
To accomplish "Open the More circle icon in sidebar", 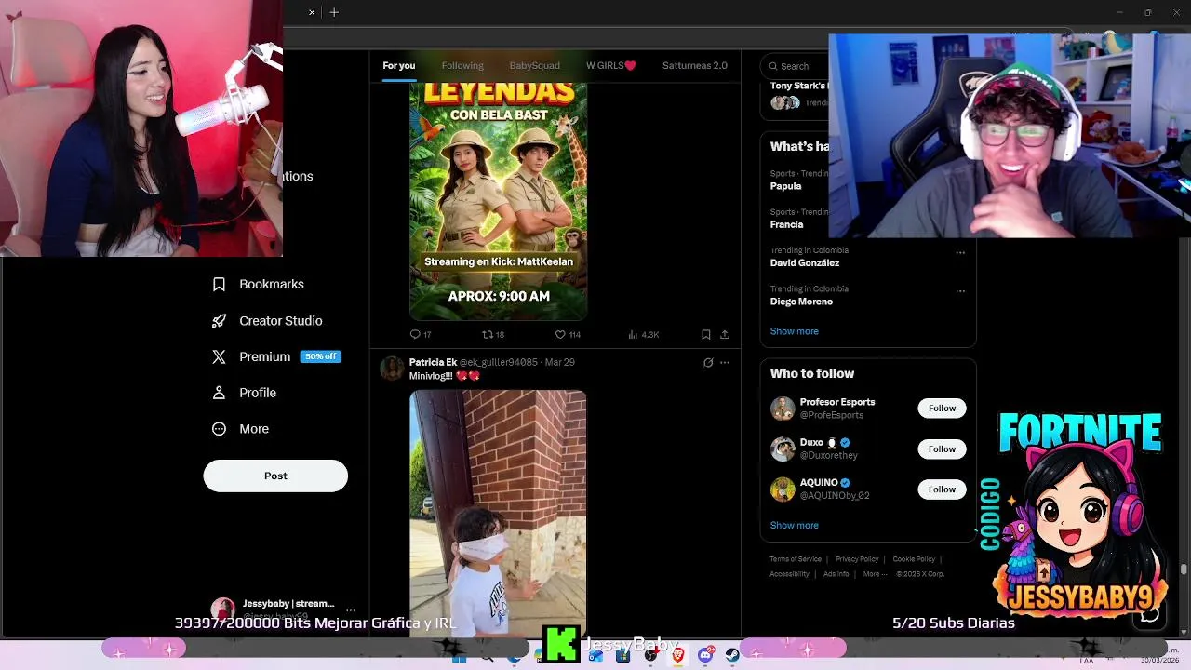I will [x=219, y=429].
